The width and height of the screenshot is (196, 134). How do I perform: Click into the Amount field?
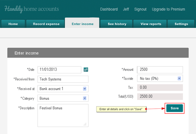[160, 70]
